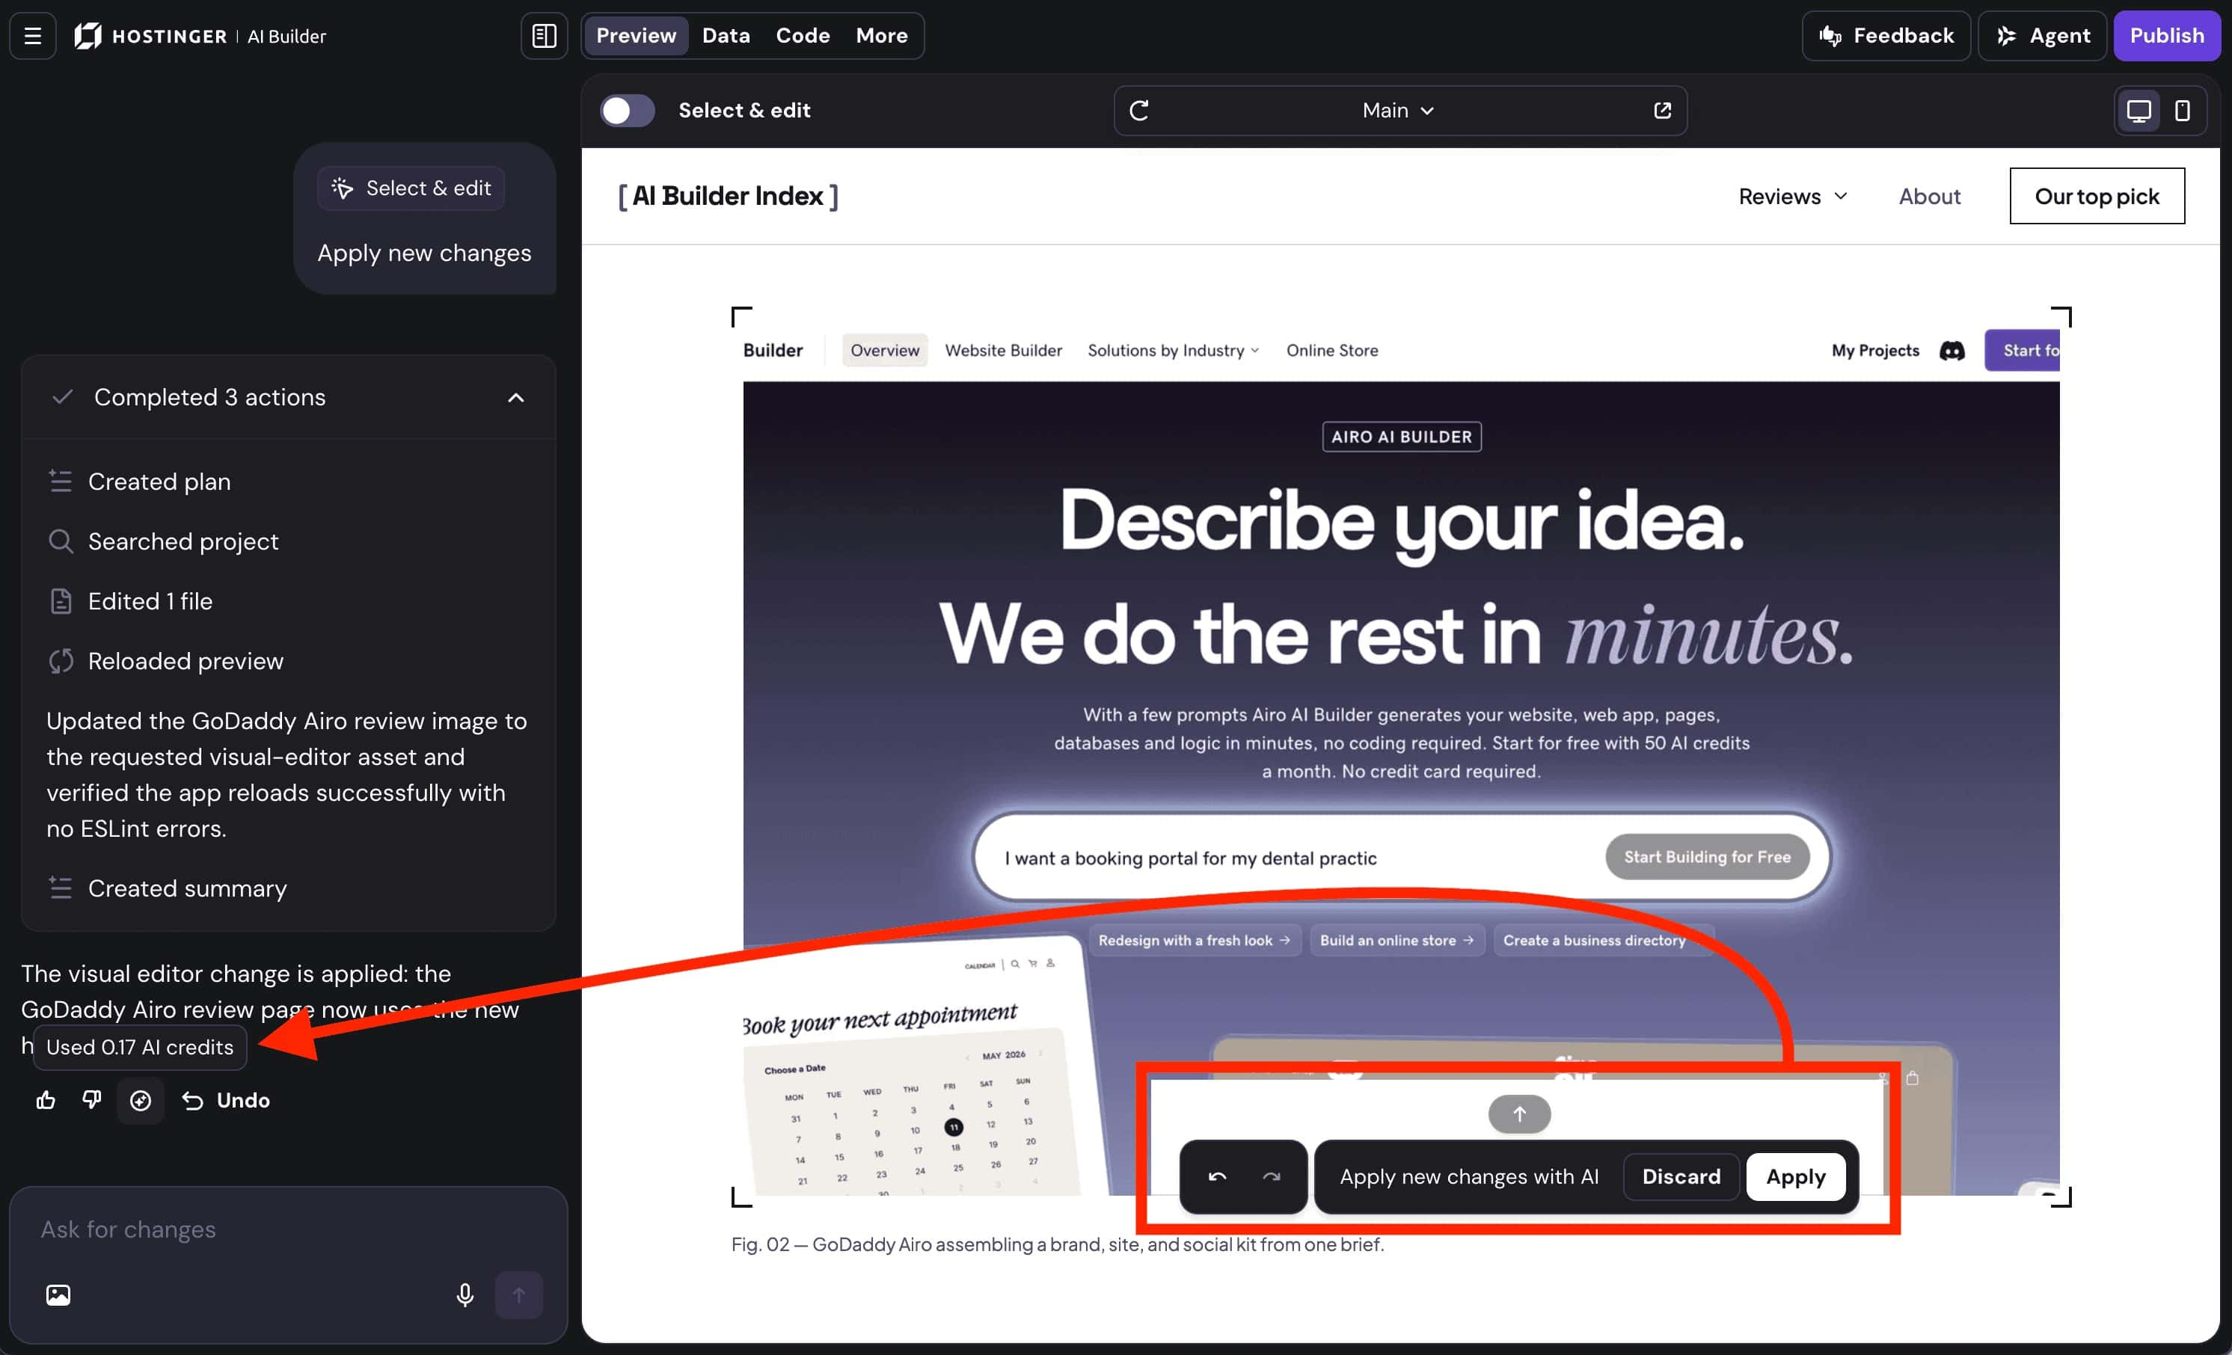The width and height of the screenshot is (2232, 1355).
Task: Click the Hostinger logo
Action: 88,35
